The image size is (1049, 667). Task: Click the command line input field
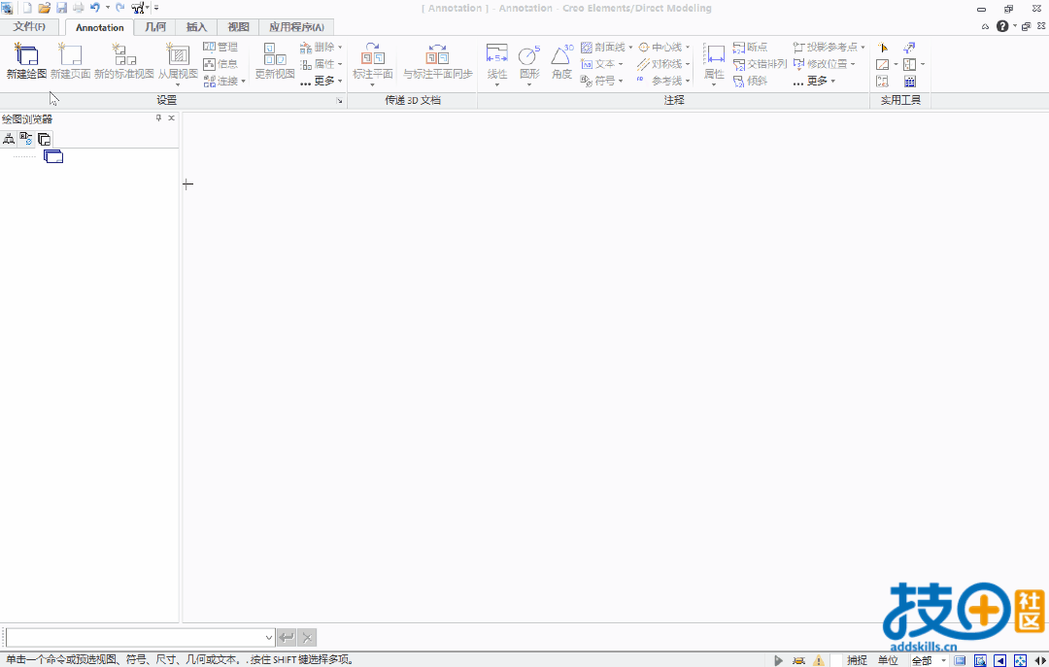click(136, 638)
